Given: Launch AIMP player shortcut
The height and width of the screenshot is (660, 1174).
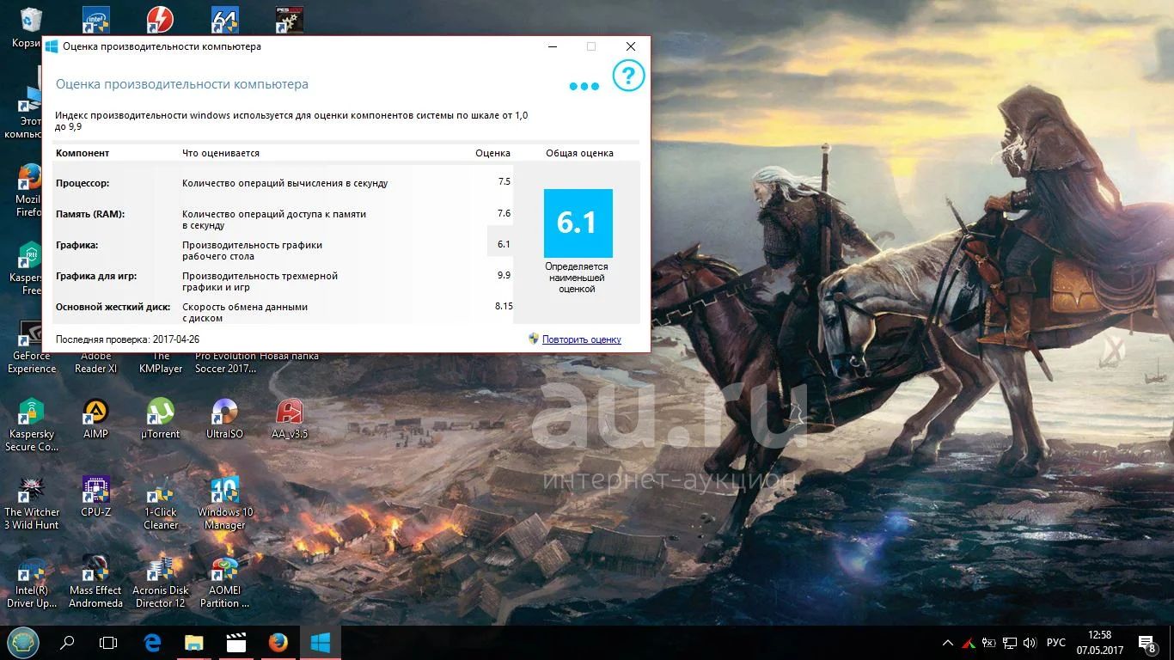Looking at the screenshot, I should point(95,419).
